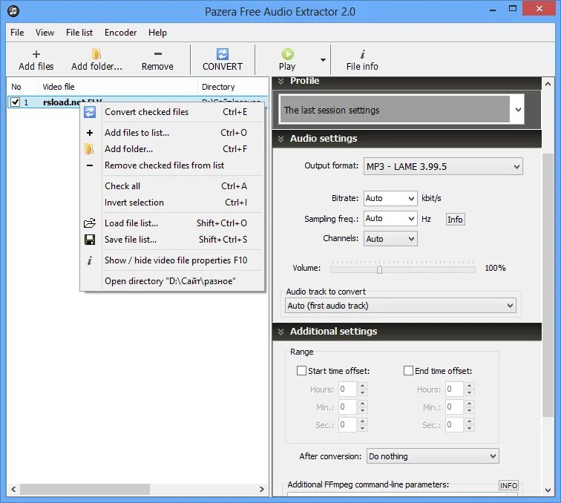The height and width of the screenshot is (503, 561).
Task: Open the View menu
Action: (x=45, y=33)
